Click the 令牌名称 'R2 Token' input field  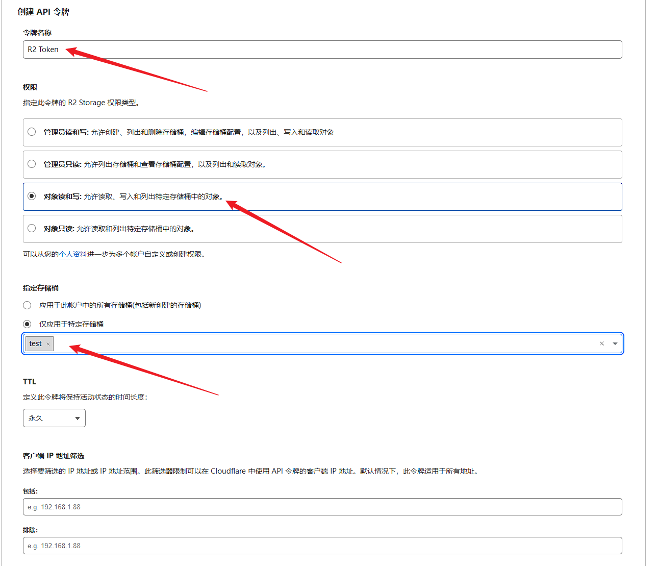coord(322,50)
